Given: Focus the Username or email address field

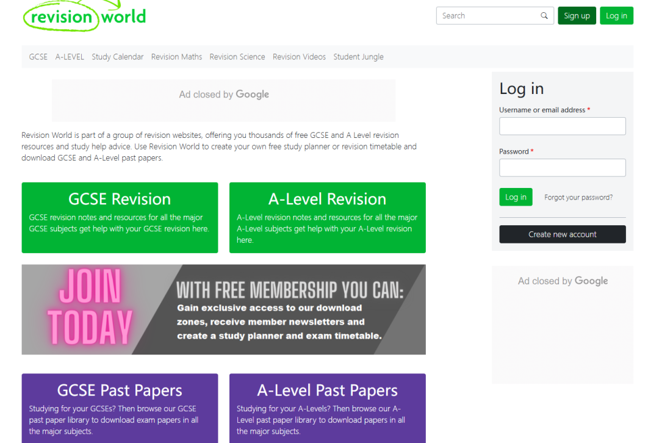Looking at the screenshot, I should 563,126.
